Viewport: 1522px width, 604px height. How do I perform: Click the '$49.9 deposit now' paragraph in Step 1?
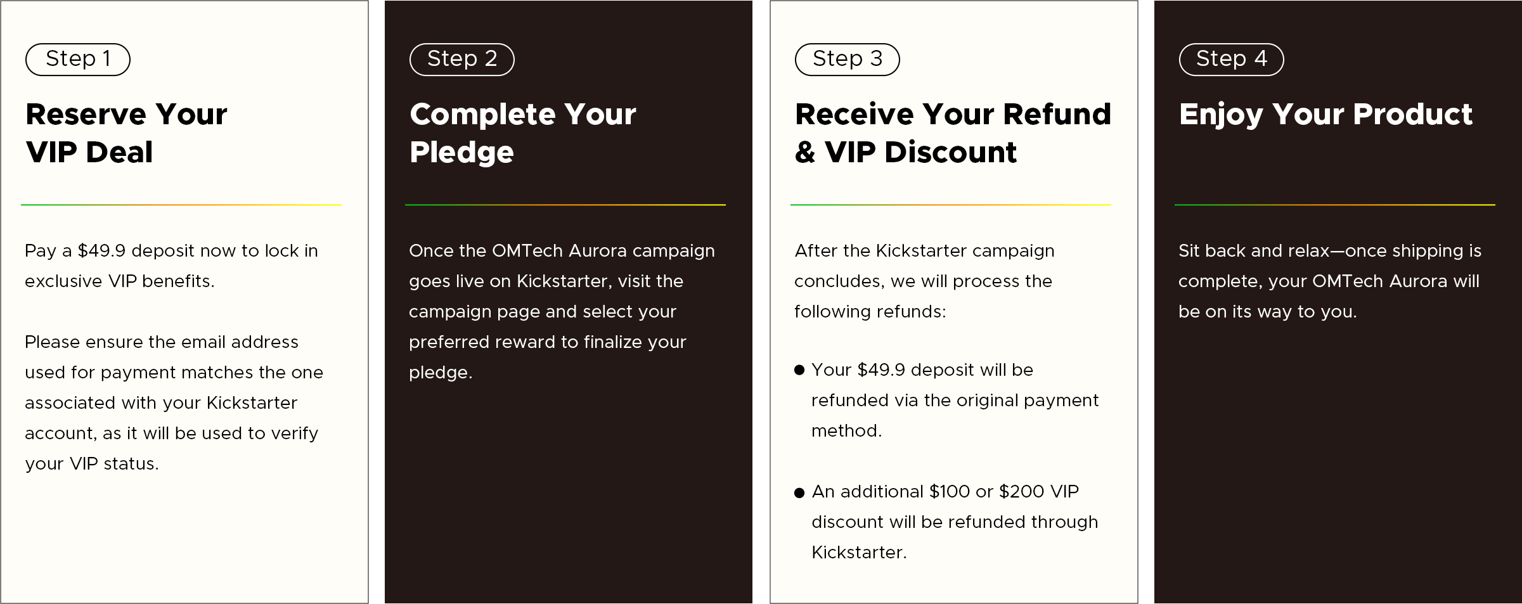click(x=171, y=266)
